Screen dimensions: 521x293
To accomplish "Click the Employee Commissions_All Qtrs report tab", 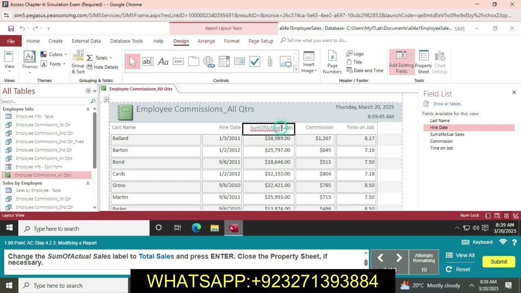I will pos(140,89).
